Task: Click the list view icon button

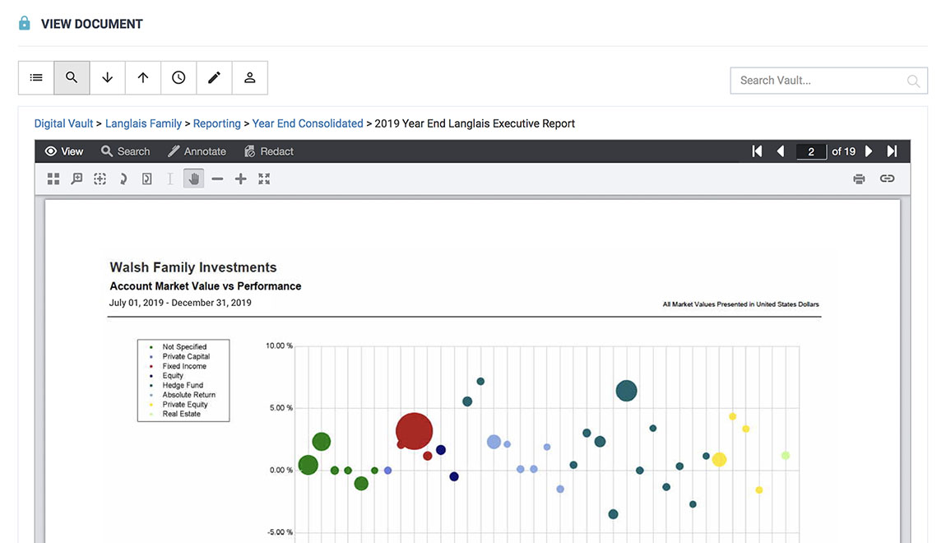Action: click(36, 77)
